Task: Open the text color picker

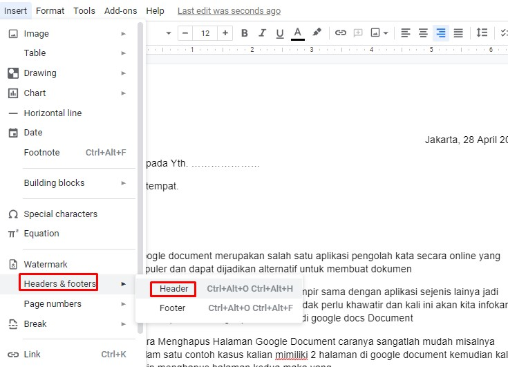Action: 297,33
